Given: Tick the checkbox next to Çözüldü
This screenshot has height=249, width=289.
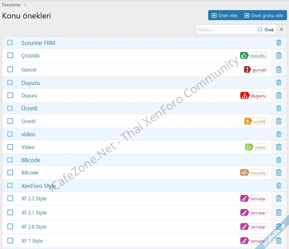Looking at the screenshot, I should [10, 55].
